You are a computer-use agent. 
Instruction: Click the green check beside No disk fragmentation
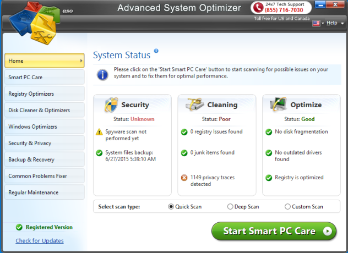(269, 132)
